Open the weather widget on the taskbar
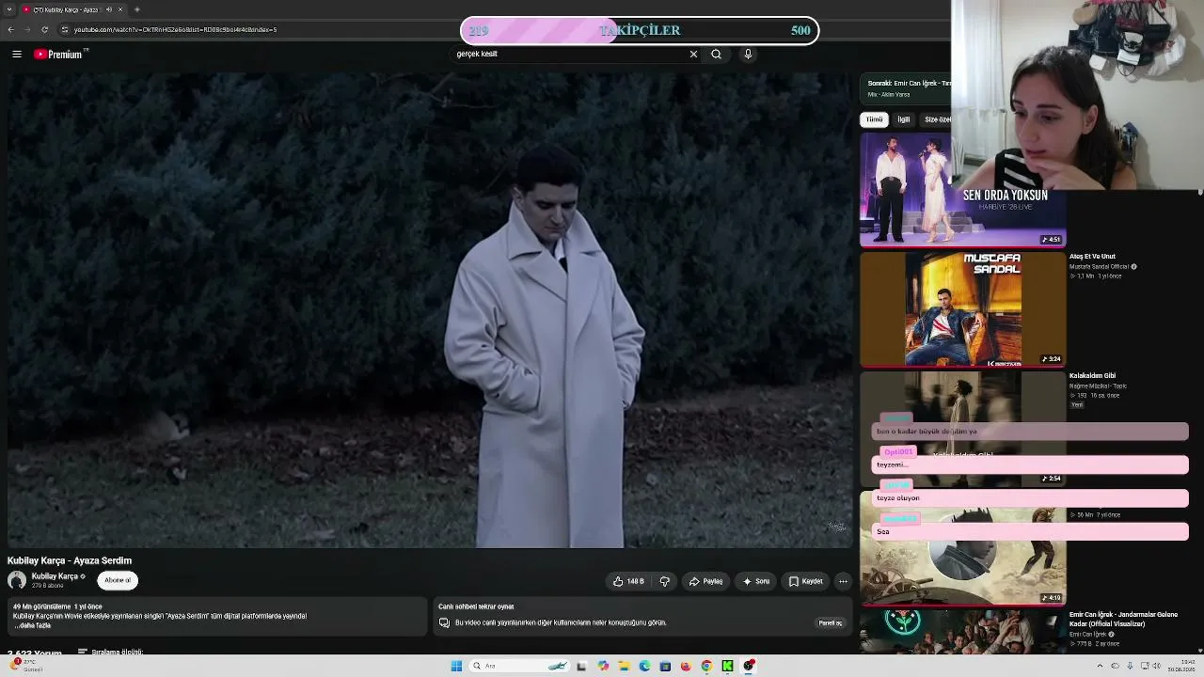Viewport: 1204px width, 677px height. click(26, 666)
